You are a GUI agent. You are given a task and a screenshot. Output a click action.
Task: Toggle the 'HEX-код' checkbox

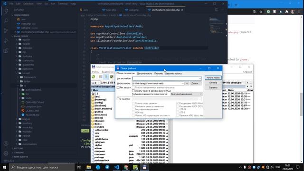(133, 113)
